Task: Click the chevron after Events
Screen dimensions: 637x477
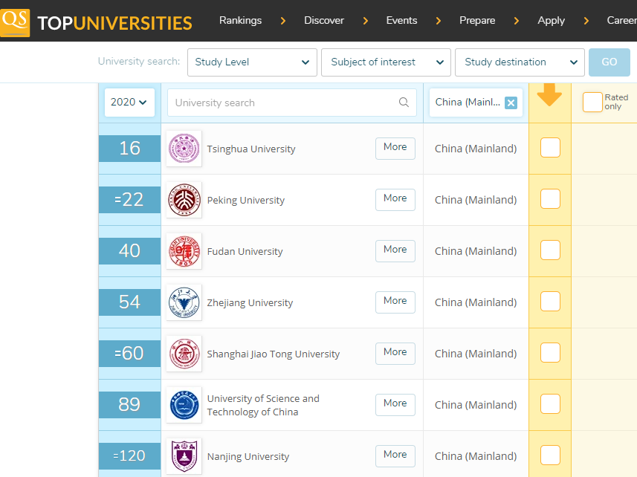Action: pyautogui.click(x=439, y=21)
